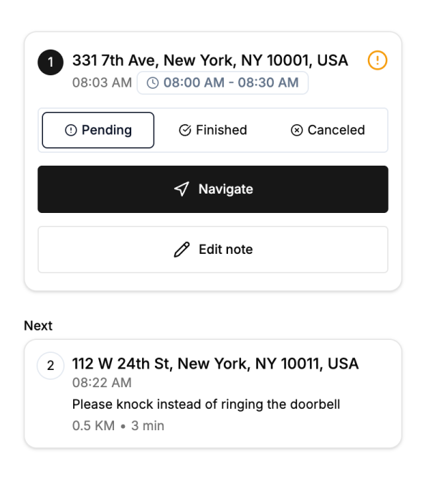Screen dimensions: 426x479
Task: Open the 112 W 24th St address
Action: pyautogui.click(x=215, y=364)
